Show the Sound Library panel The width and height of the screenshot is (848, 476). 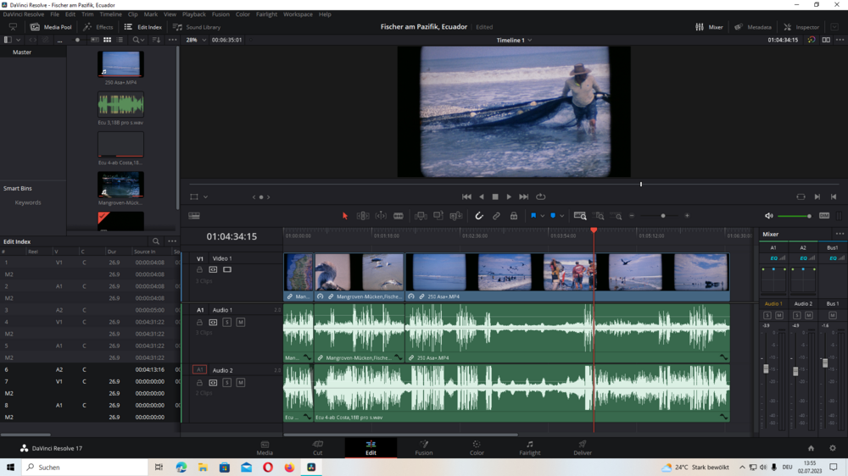[x=196, y=27]
